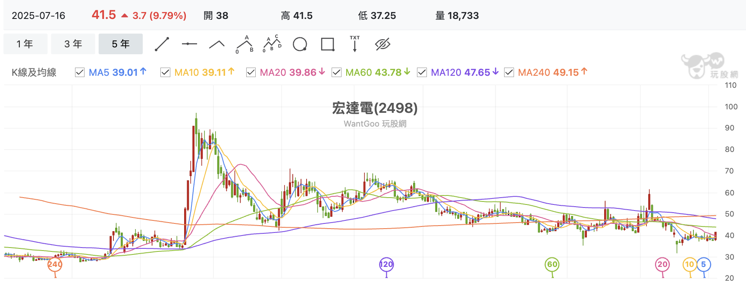Select the 5 年 range tab
The width and height of the screenshot is (746, 285).
[121, 44]
